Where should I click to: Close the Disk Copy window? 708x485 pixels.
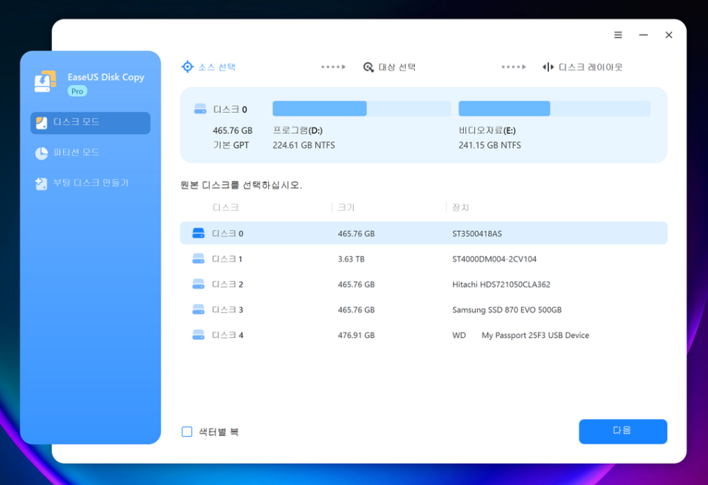[x=668, y=34]
